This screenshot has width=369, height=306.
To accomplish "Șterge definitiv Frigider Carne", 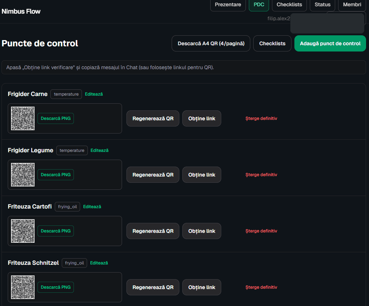I will [261, 118].
